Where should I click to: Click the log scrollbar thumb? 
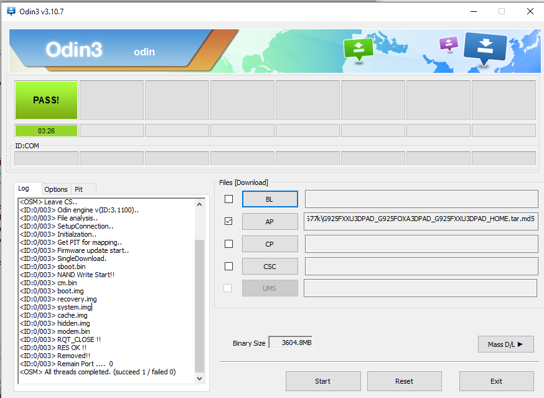200,306
